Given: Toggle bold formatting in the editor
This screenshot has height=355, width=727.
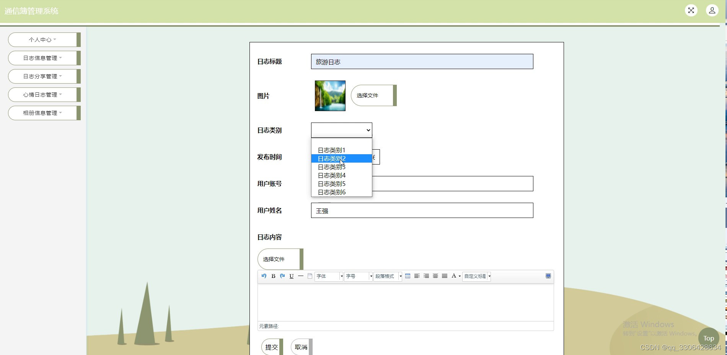Looking at the screenshot, I should [x=273, y=276].
